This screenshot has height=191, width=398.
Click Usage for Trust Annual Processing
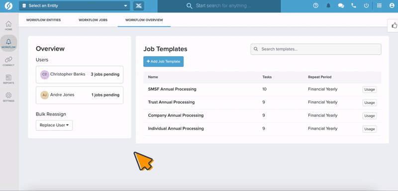click(x=369, y=103)
